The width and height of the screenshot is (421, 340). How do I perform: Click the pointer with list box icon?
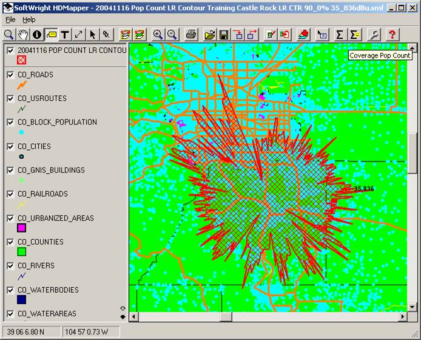coord(322,35)
